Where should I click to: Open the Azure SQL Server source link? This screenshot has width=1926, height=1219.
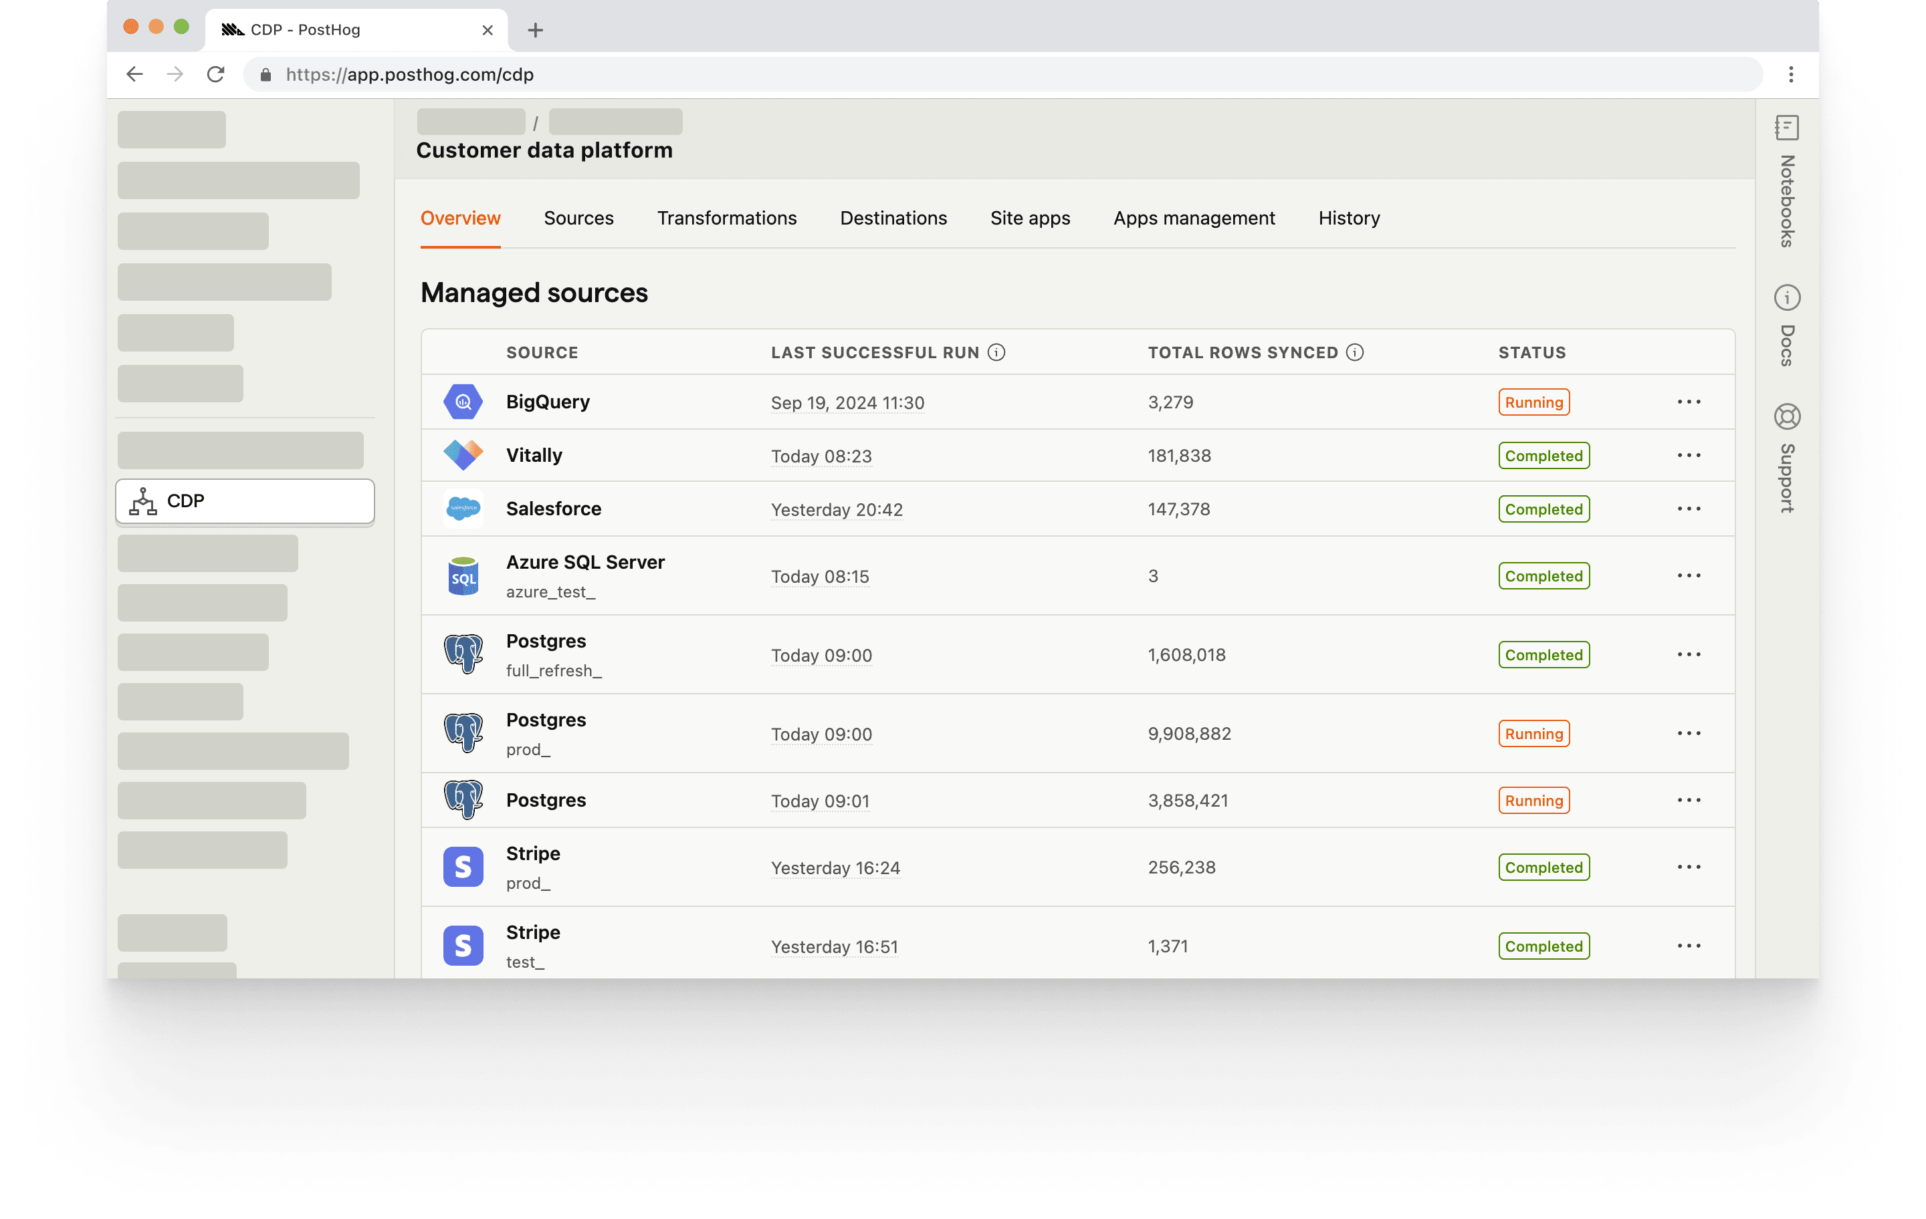pyautogui.click(x=584, y=562)
